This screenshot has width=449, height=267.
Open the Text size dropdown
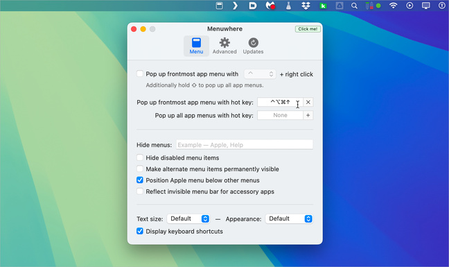(188, 218)
